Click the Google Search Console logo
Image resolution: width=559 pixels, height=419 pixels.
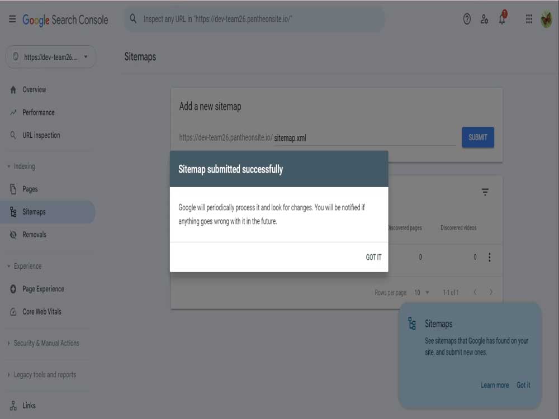[65, 20]
